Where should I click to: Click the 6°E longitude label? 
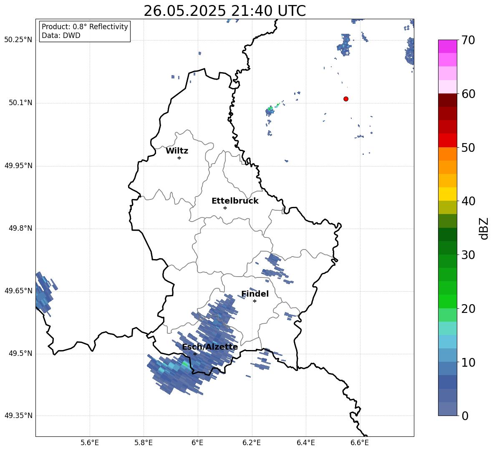197,443
